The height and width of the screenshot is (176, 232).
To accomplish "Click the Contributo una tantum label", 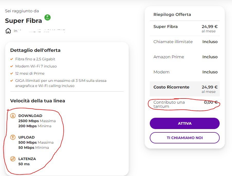I will pos(169,104).
